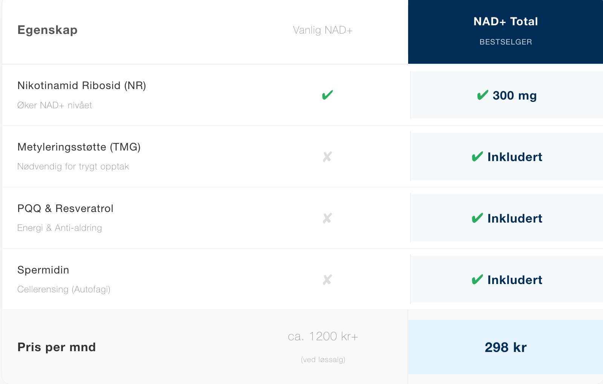This screenshot has height=384, width=603.
Task: Click green checkmark in PQQ Inkludert cell
Action: (x=477, y=218)
